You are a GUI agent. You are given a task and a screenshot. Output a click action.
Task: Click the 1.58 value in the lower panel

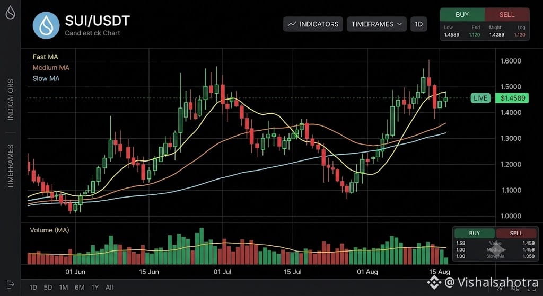(x=461, y=243)
